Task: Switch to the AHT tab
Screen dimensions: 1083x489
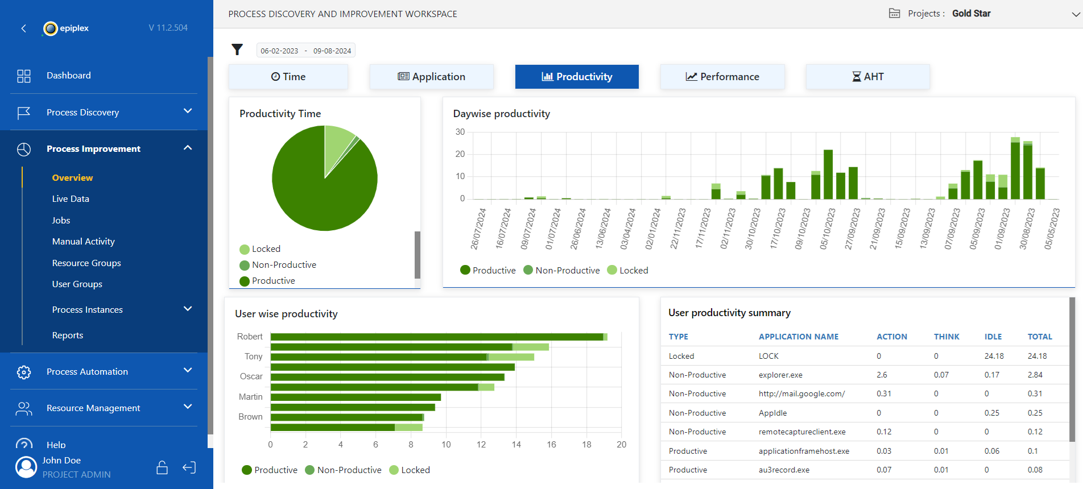Action: click(868, 77)
